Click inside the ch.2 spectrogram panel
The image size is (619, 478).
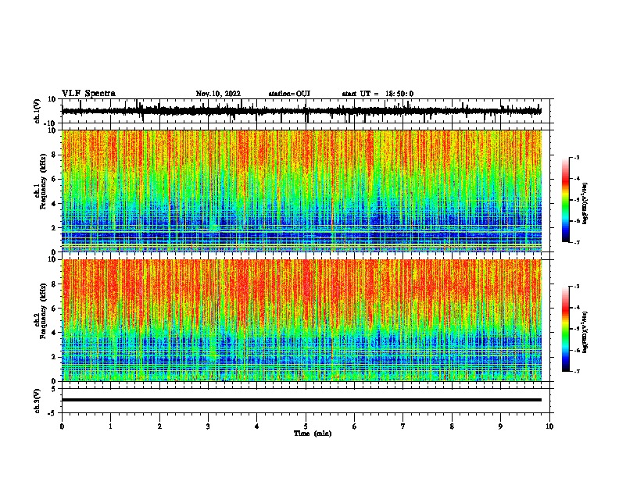click(x=302, y=320)
